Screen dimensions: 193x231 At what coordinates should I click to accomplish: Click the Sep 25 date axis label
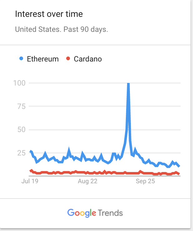(x=145, y=181)
